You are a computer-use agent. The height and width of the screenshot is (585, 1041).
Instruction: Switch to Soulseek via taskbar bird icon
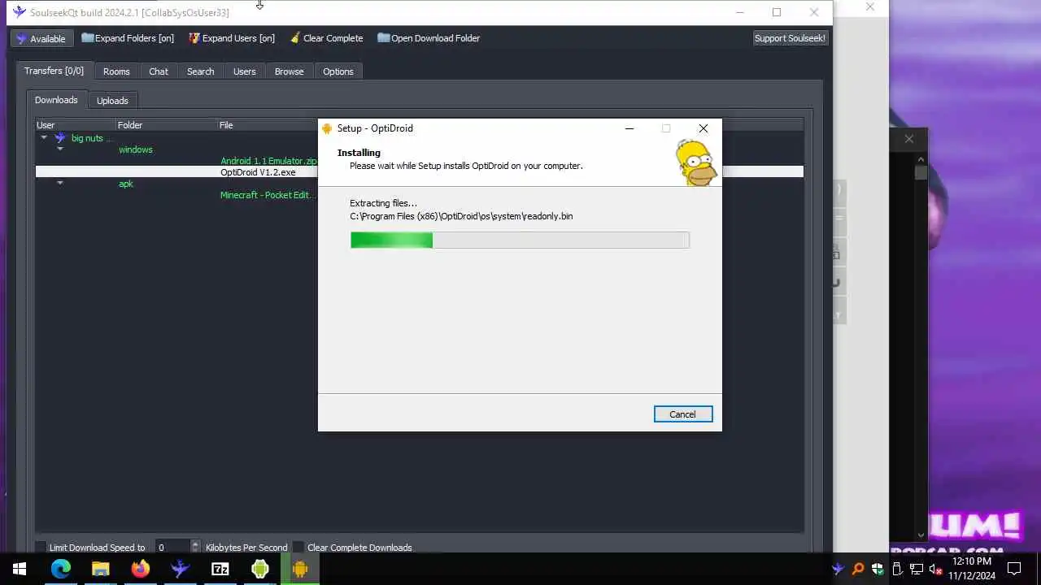pos(180,569)
